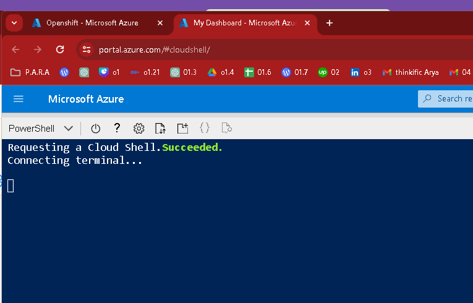Expand the PowerShell shell type dropdown

(x=41, y=129)
